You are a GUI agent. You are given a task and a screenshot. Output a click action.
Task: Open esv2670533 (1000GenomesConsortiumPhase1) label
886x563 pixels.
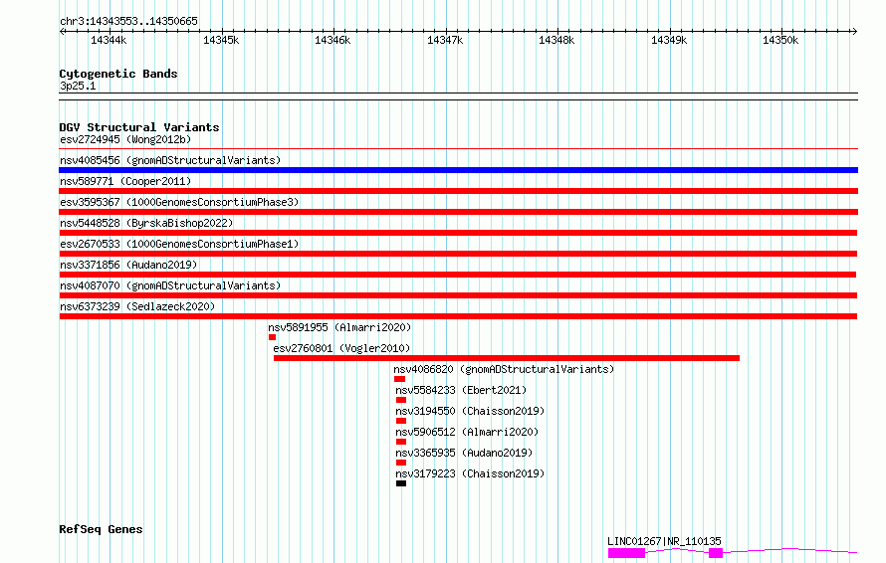click(179, 244)
